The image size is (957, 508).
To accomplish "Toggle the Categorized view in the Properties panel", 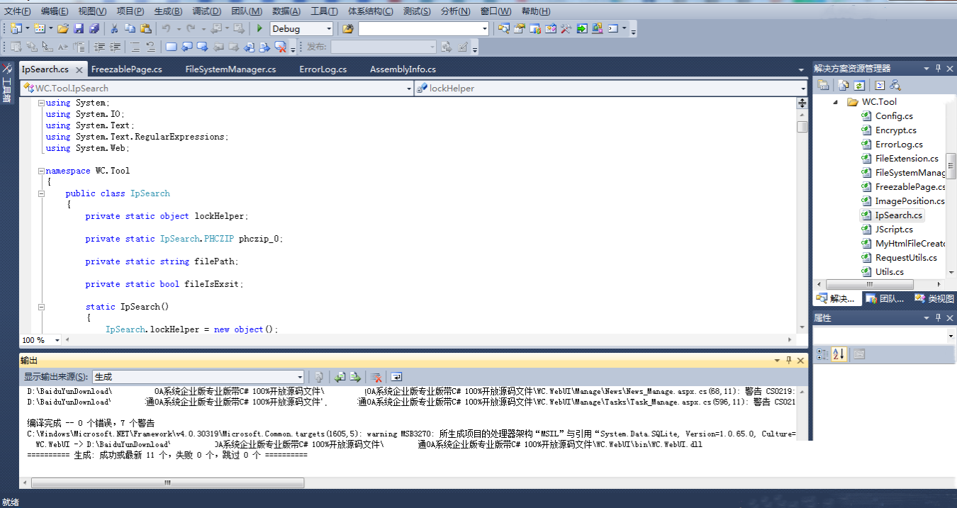I will click(823, 354).
